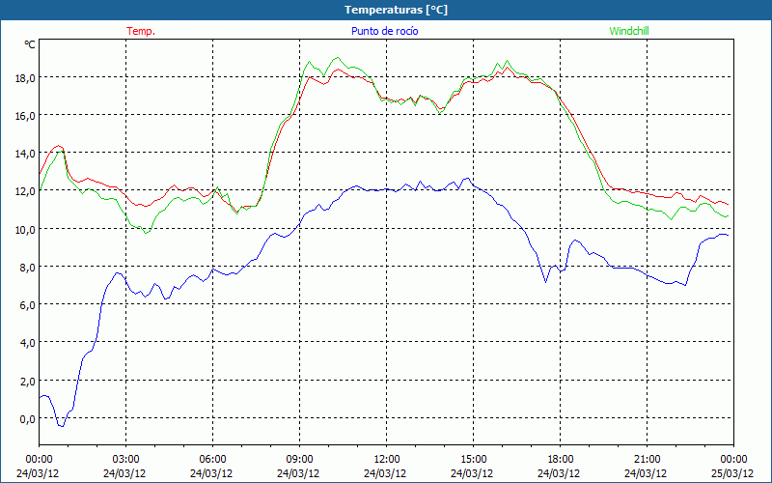Click the '25/03/12' date label
772x483 pixels.
pos(732,473)
